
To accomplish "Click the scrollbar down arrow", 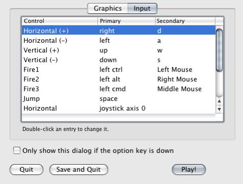I will (219, 109).
